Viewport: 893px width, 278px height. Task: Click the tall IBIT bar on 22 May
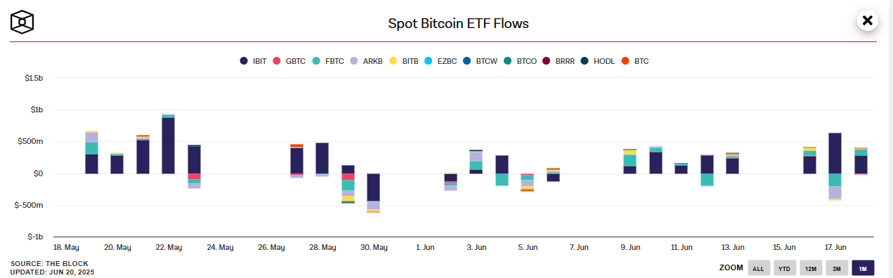pos(168,145)
